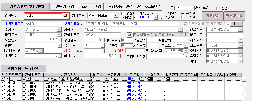Switch to the 일반단가 변경 tab
Viewport: 253px width, 101px height.
pyautogui.click(x=63, y=6)
